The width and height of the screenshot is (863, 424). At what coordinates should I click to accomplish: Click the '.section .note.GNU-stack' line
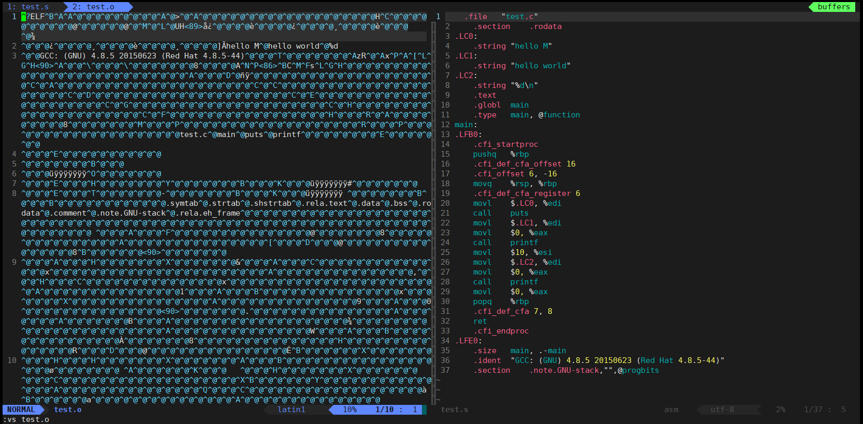click(566, 370)
